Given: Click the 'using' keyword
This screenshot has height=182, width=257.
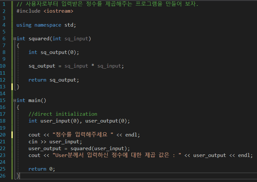Looking at the screenshot, I should pyautogui.click(x=24, y=25).
